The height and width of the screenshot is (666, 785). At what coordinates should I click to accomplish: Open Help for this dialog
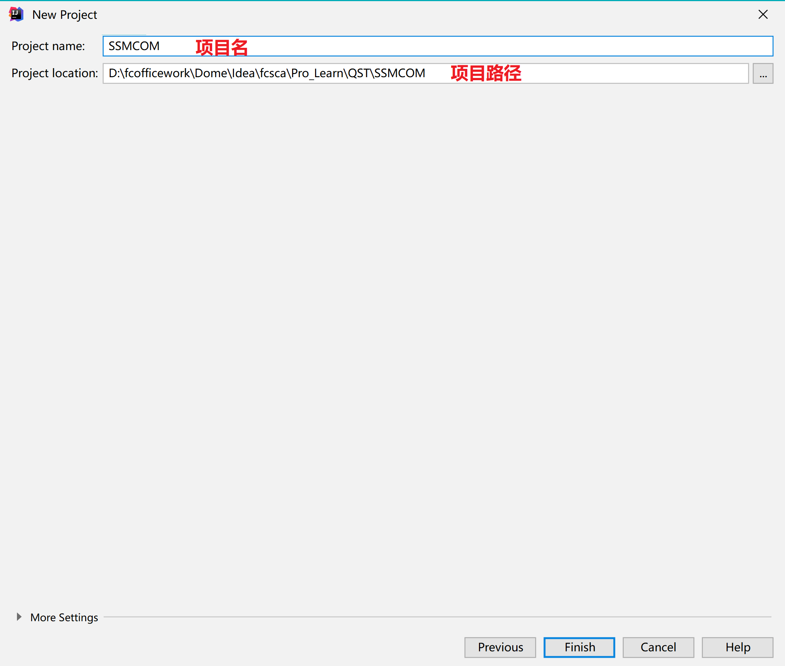click(737, 647)
